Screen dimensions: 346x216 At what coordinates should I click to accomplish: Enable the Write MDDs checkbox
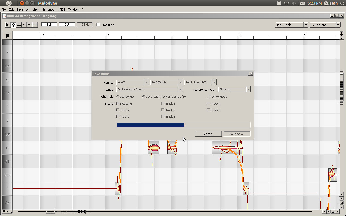pos(209,96)
